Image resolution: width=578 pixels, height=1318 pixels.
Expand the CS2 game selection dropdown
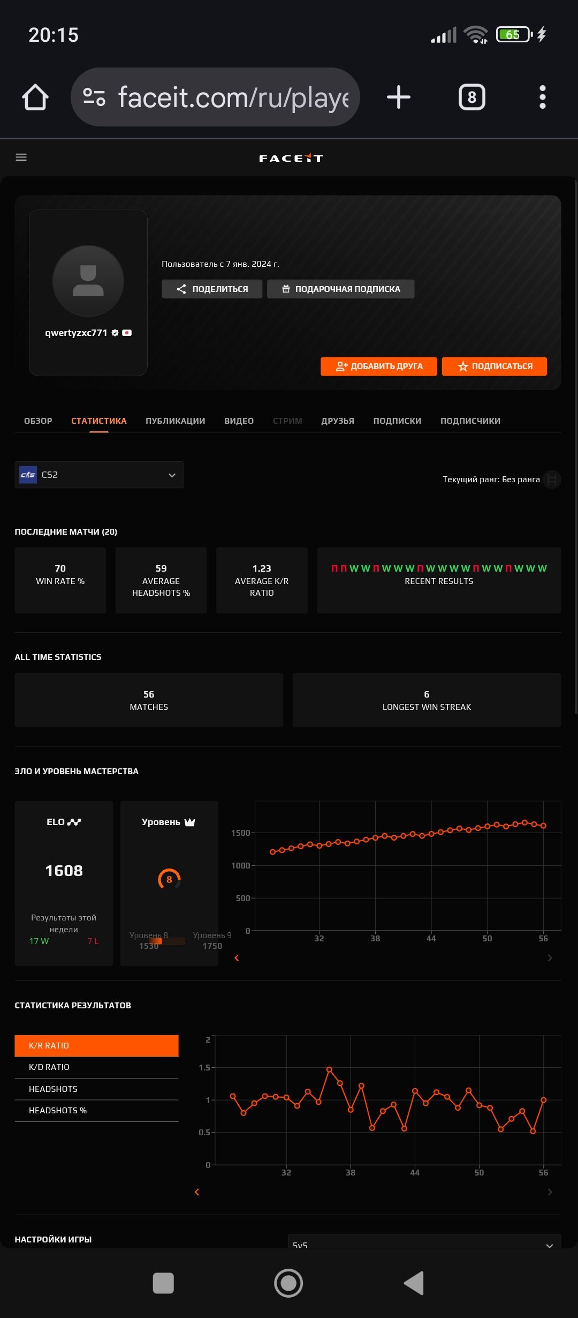[99, 475]
